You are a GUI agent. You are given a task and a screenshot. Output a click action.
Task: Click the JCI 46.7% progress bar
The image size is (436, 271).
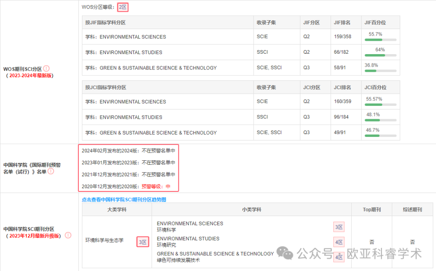380,136
